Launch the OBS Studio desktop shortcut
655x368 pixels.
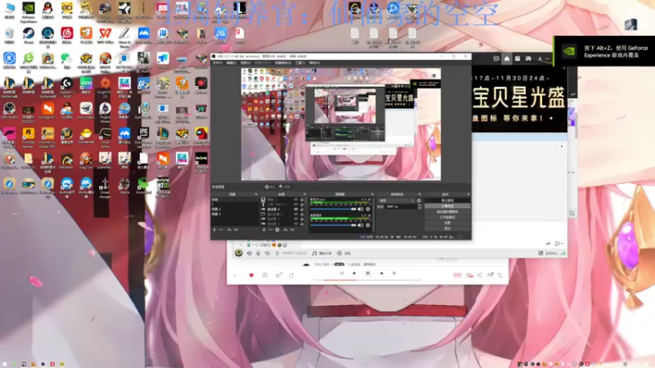pos(9,111)
